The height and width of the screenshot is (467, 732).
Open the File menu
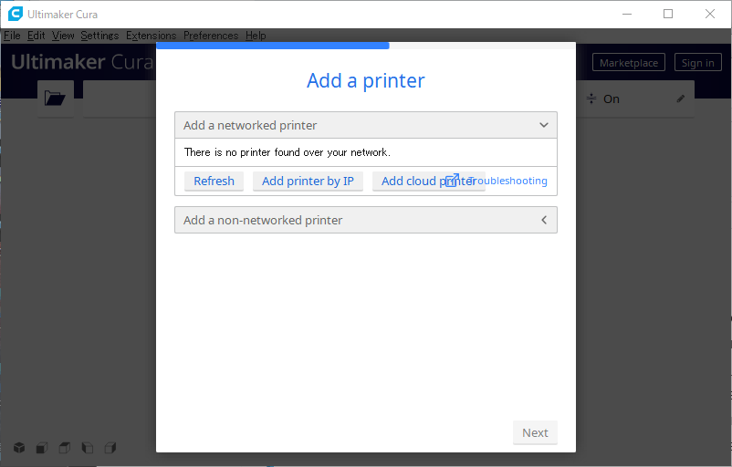[12, 36]
